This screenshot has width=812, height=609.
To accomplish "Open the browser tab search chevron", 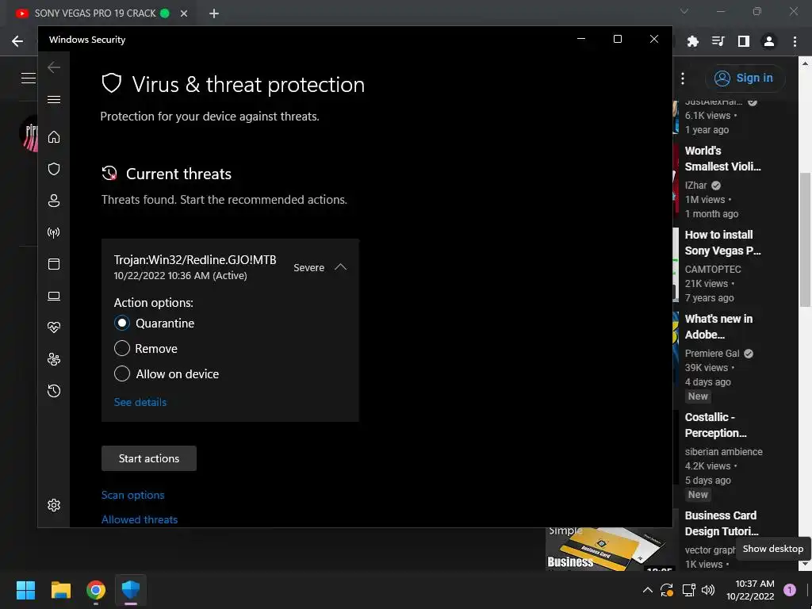I will [684, 11].
